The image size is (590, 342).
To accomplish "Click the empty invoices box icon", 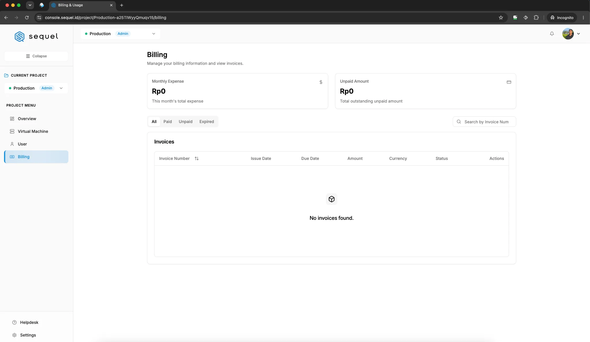I will click(331, 199).
